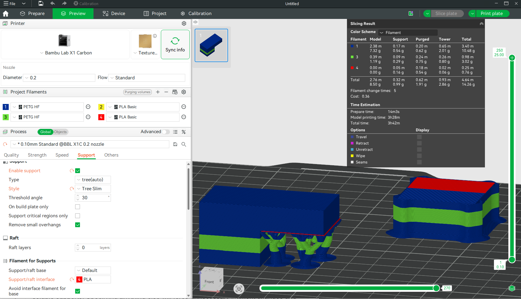
Task: Toggle Avoid interface filament for base
Action: coord(78,291)
